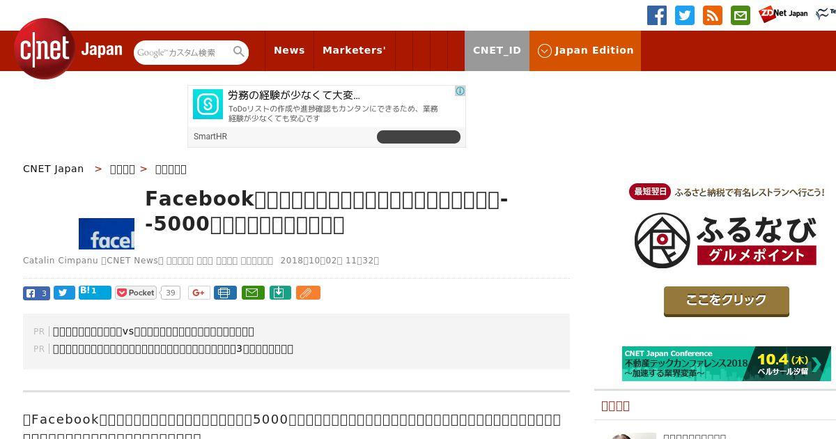Click the AdChoices info icon on ad
The height and width of the screenshot is (439, 836).
[460, 91]
